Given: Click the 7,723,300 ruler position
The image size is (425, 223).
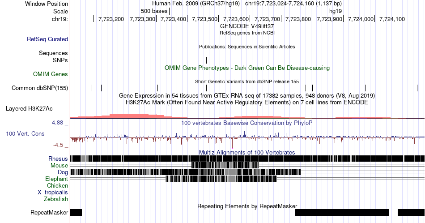Looking at the screenshot, I should pos(142,19).
